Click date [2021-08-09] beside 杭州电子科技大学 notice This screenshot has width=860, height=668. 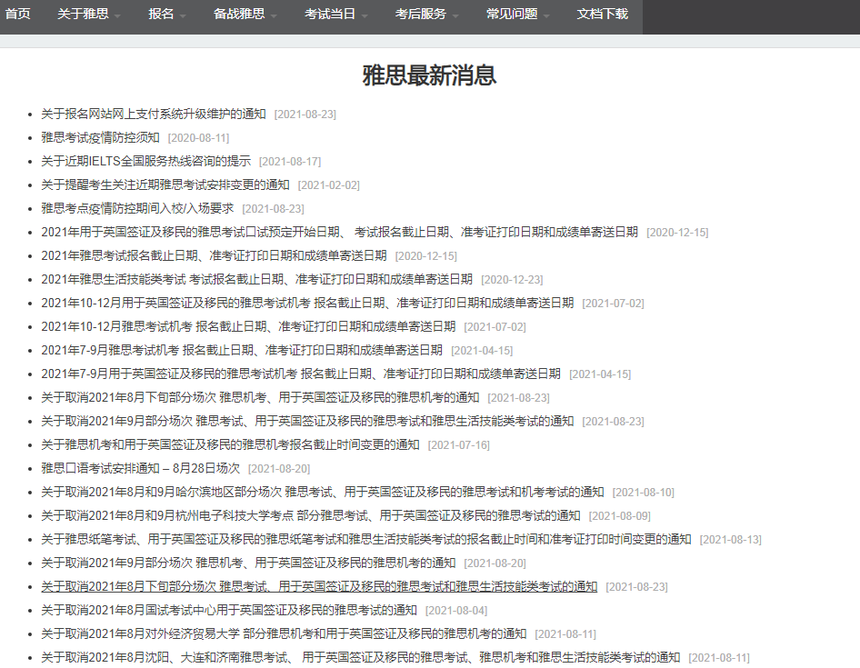point(619,515)
